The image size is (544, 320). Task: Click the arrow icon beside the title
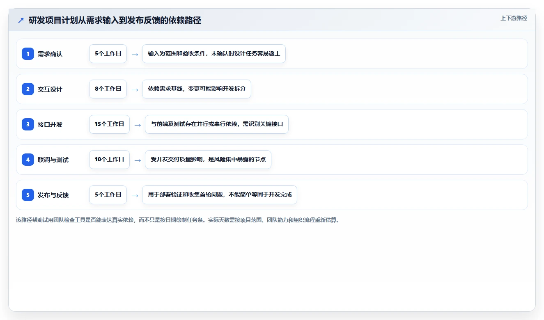click(21, 21)
